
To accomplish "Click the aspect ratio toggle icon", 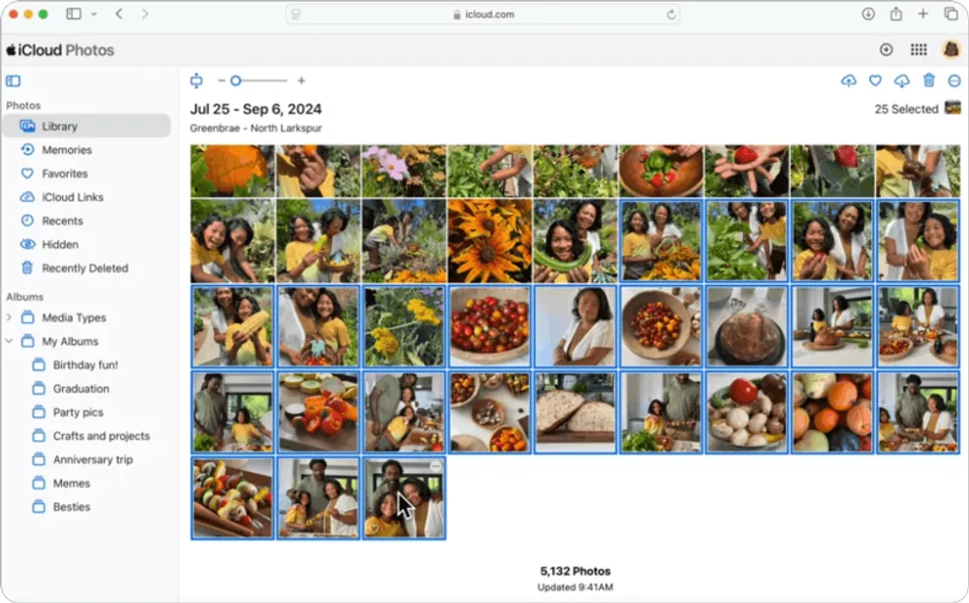I will [x=197, y=81].
